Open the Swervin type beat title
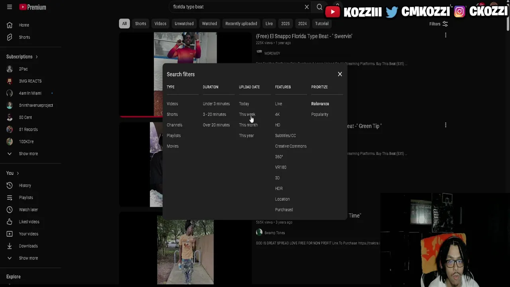Image resolution: width=510 pixels, height=287 pixels. pyautogui.click(x=304, y=36)
